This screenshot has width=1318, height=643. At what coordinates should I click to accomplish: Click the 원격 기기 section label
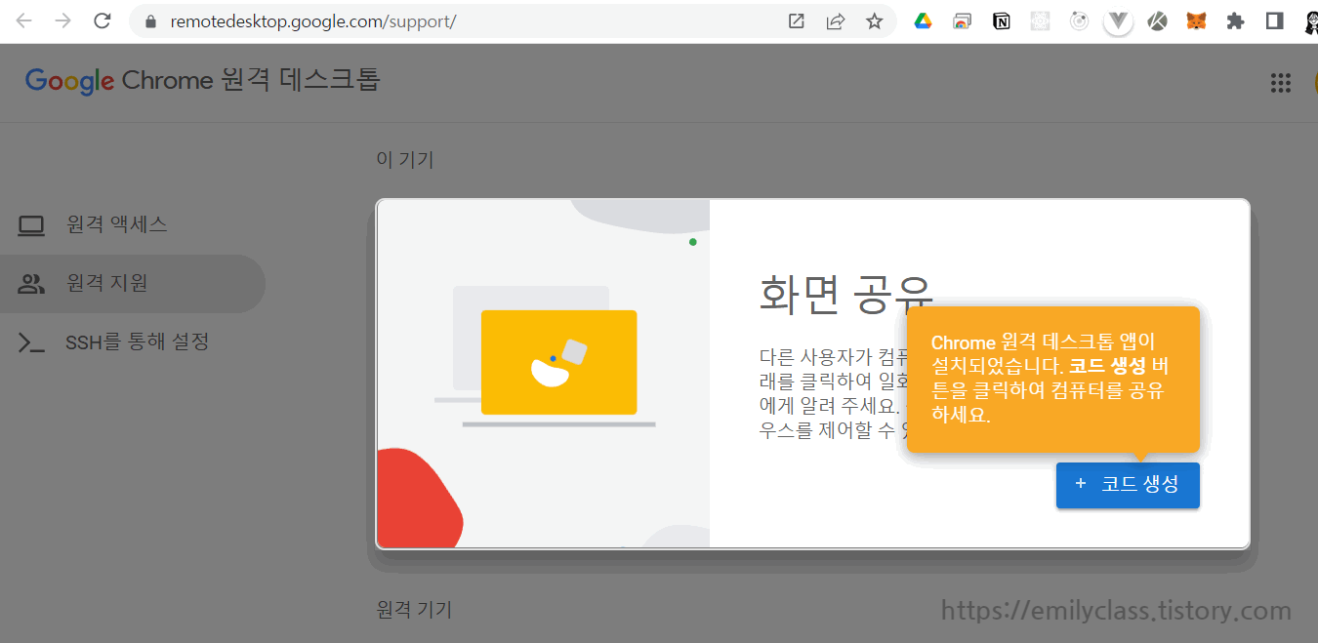point(415,611)
